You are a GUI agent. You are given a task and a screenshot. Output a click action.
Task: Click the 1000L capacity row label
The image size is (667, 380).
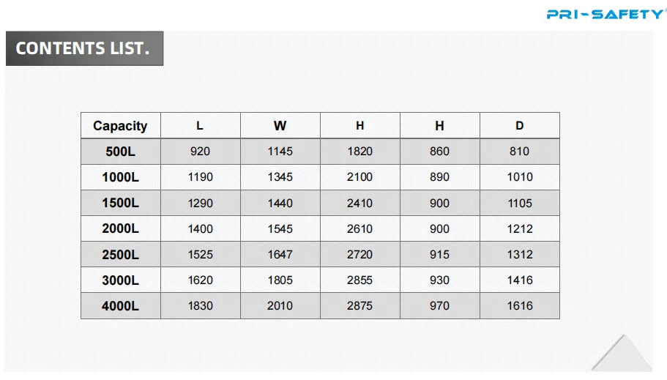point(120,177)
